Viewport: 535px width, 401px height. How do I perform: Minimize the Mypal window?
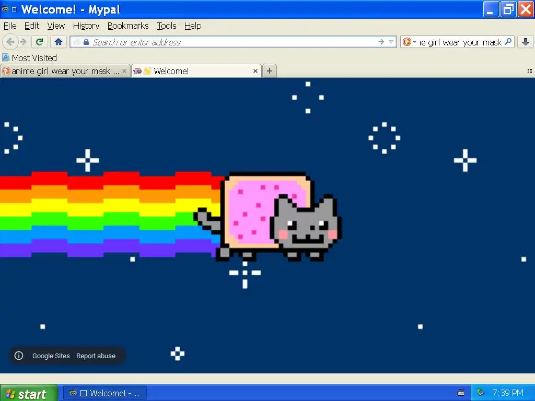[x=491, y=9]
